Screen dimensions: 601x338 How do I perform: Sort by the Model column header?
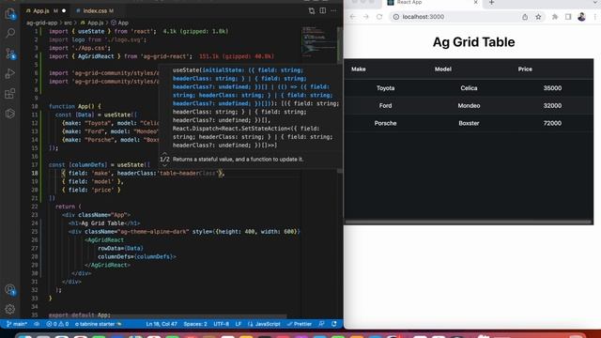[442, 69]
